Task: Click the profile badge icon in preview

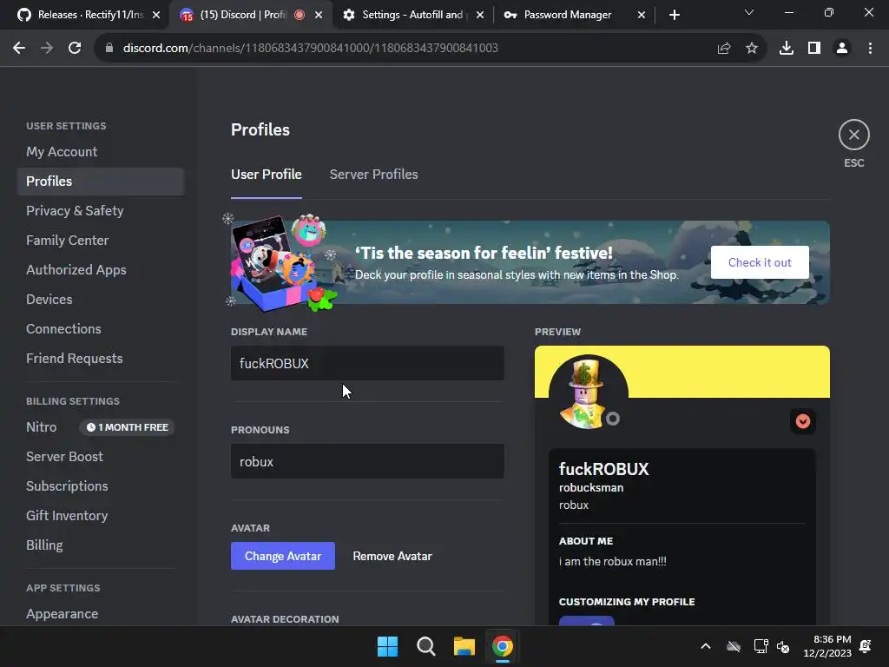Action: pyautogui.click(x=803, y=421)
